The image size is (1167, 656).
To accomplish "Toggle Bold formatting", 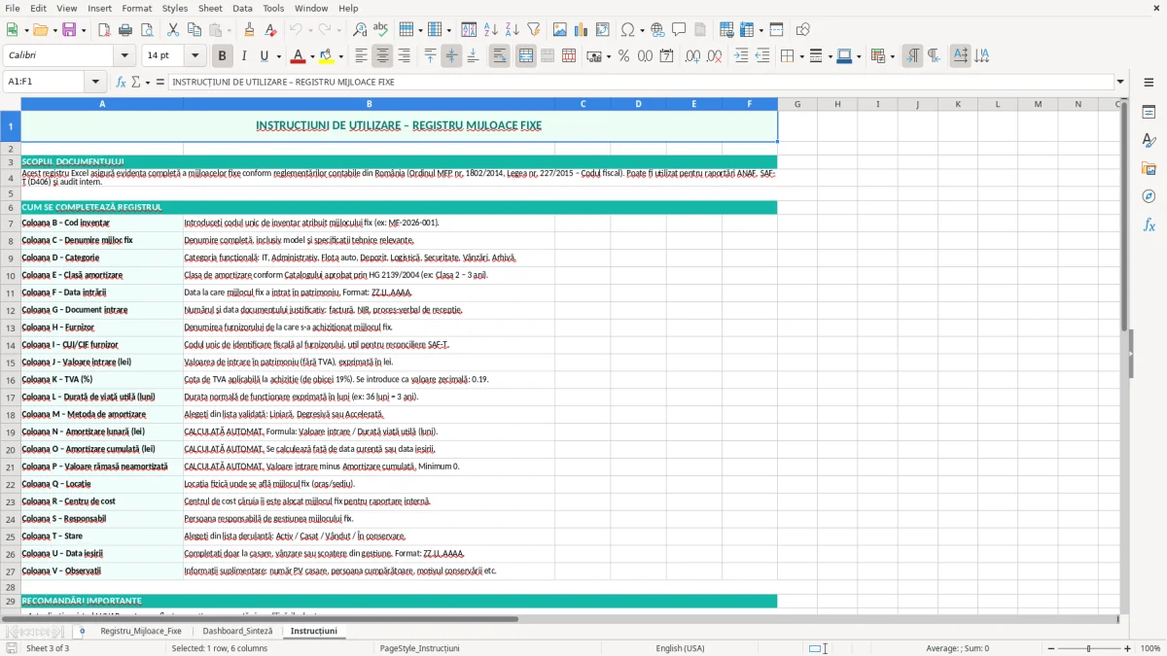I will click(x=223, y=56).
